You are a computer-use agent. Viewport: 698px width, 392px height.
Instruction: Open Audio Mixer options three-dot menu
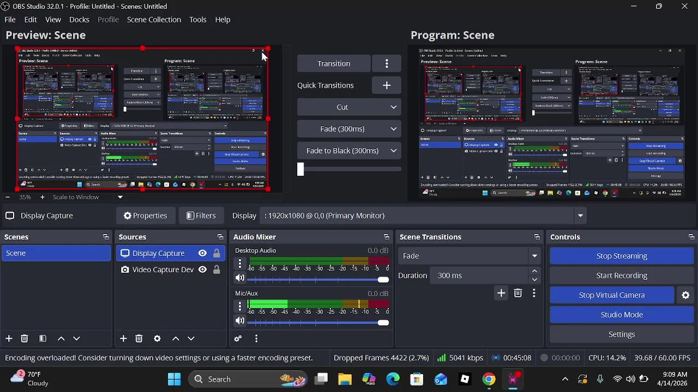pyautogui.click(x=256, y=339)
